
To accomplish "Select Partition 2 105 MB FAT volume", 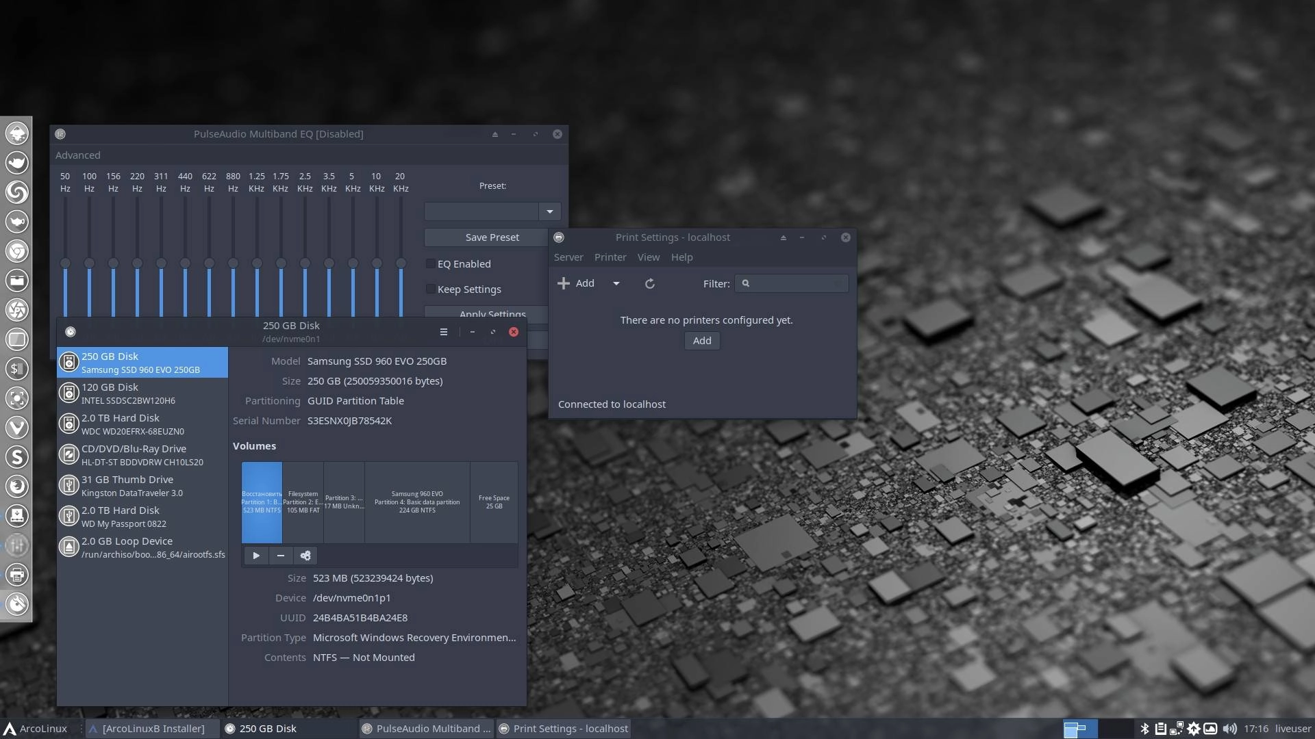I will click(x=303, y=502).
